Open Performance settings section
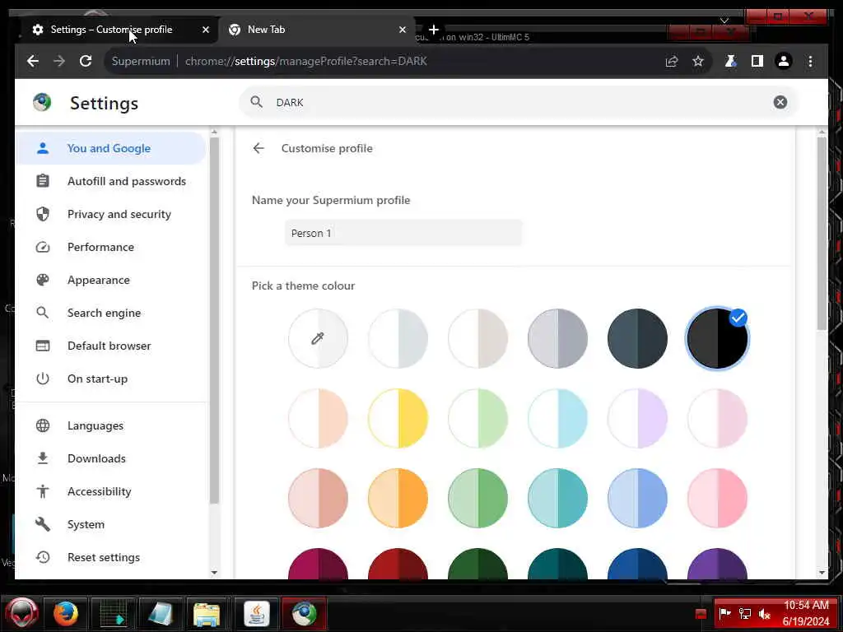This screenshot has height=632, width=843. [111, 247]
